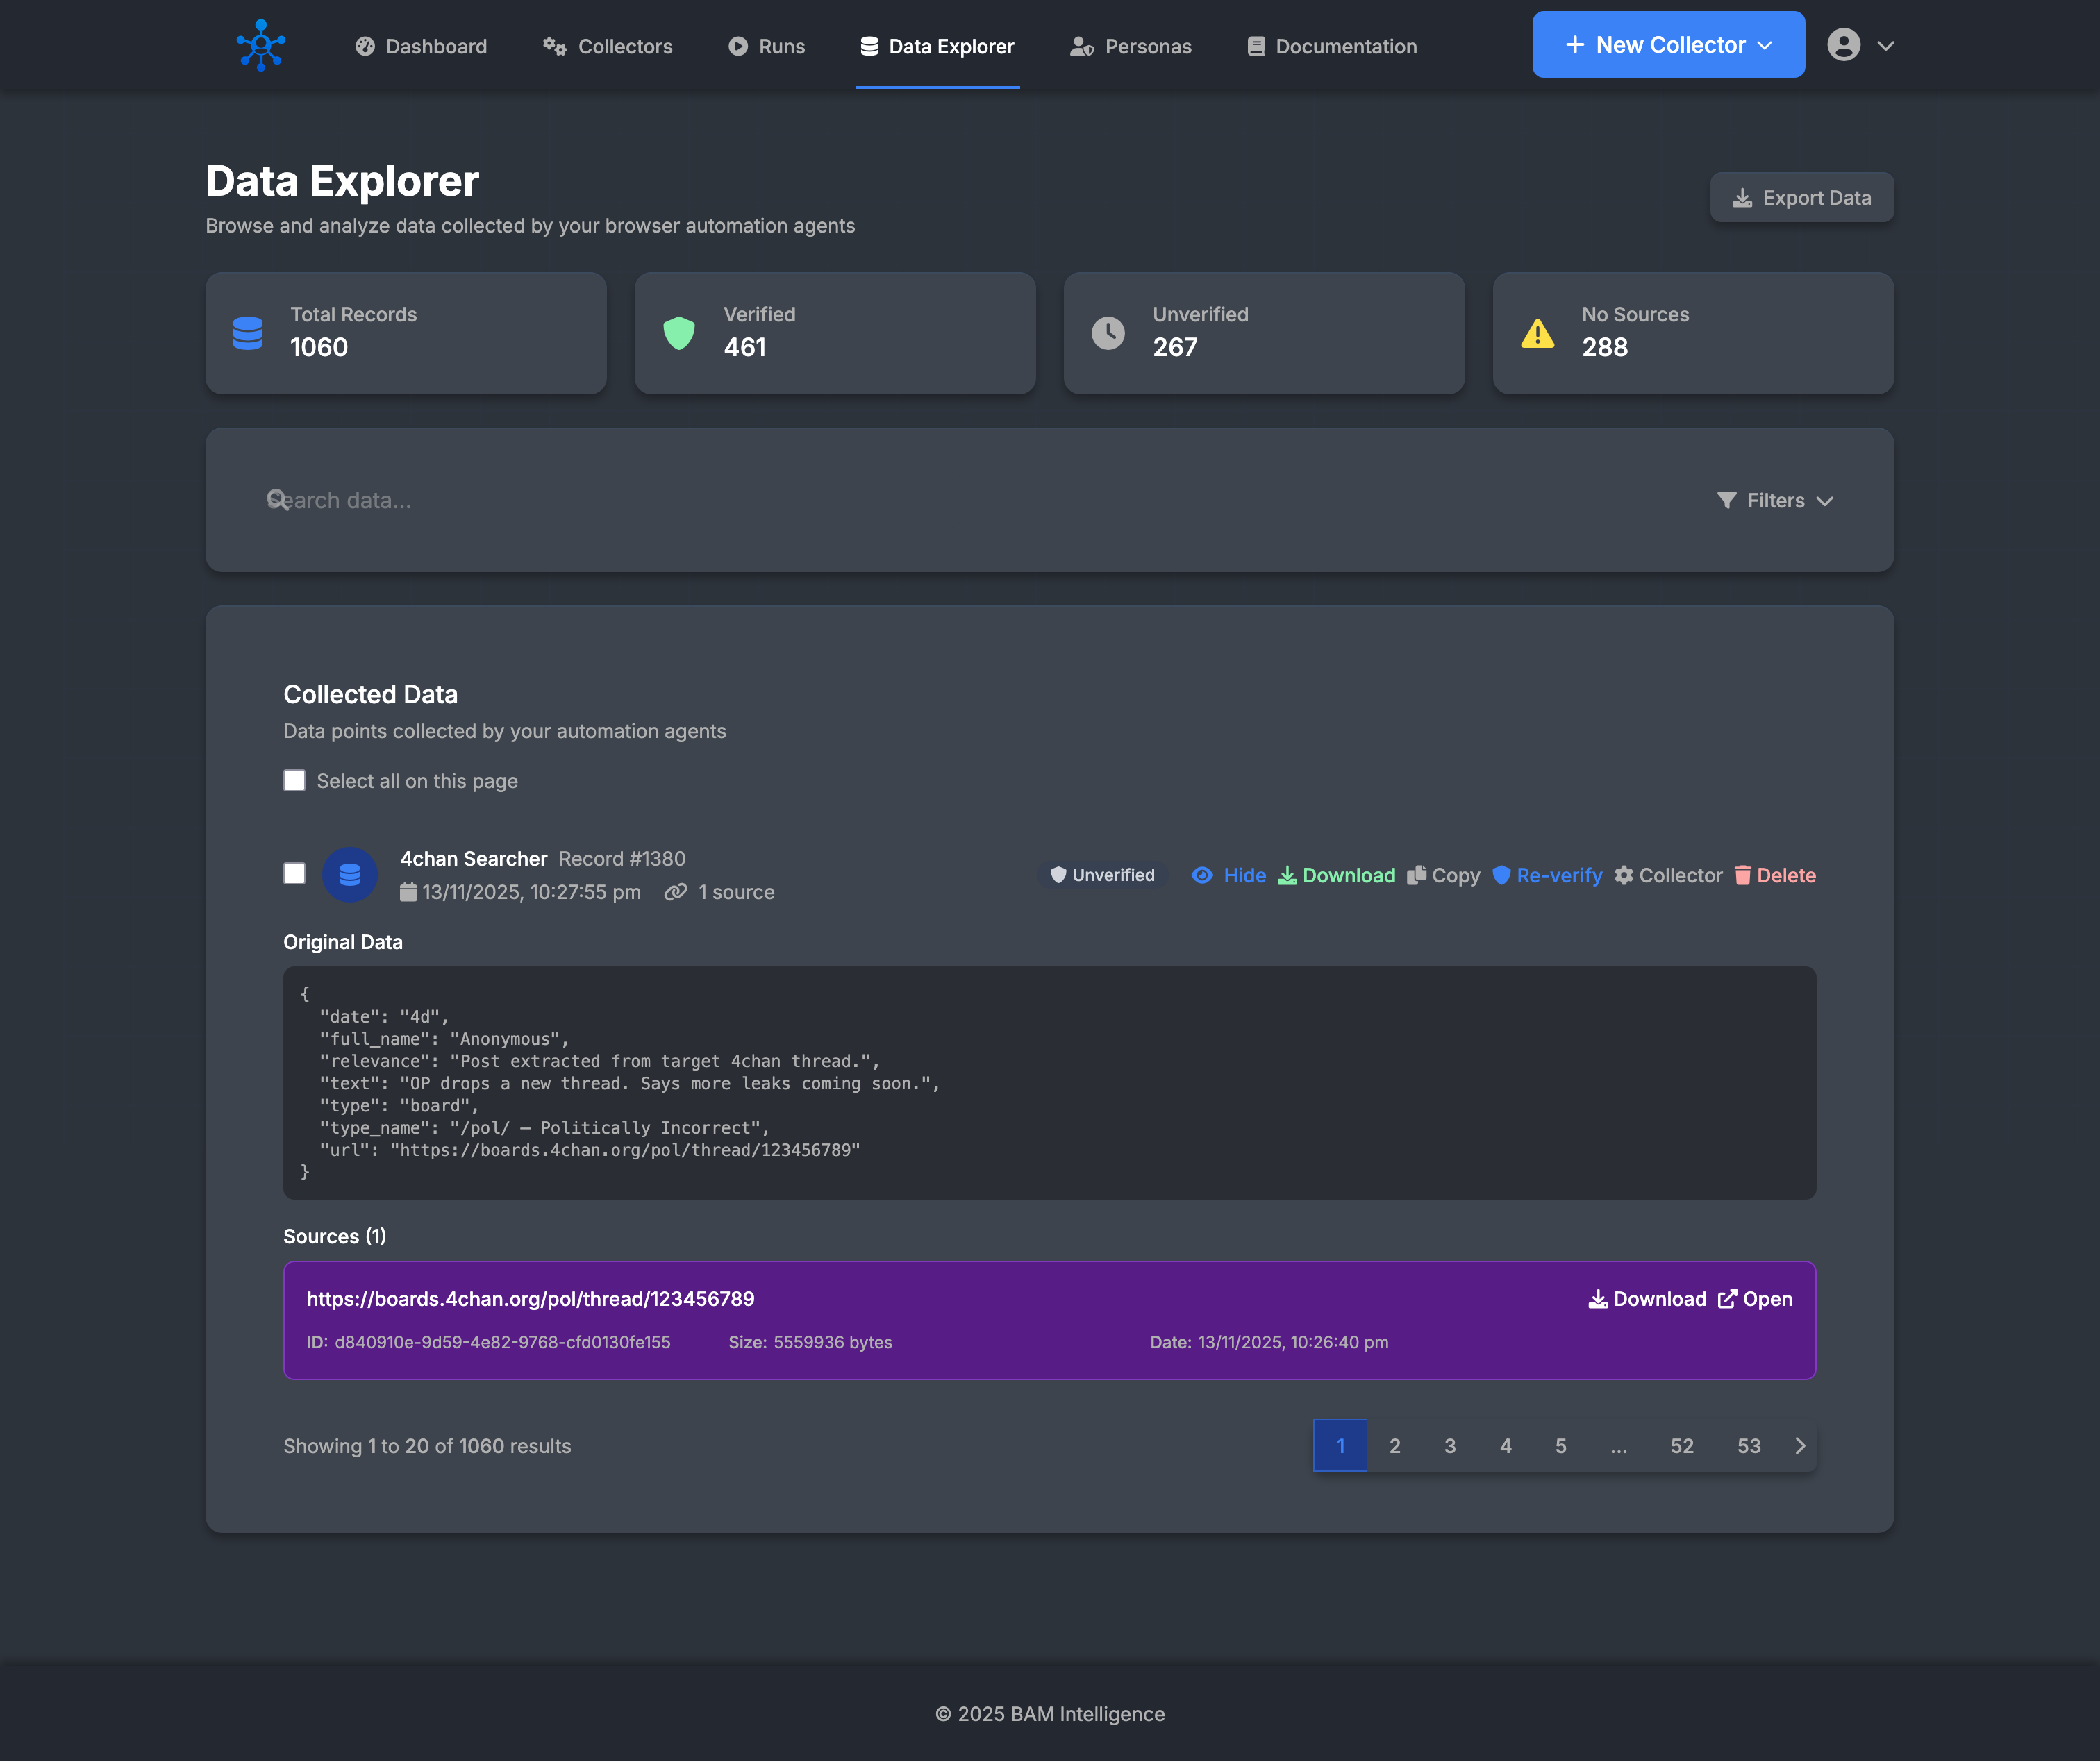Viewport: 2100px width, 1762px height.
Task: Re-verify the 4chan Searcher record
Action: tap(1548, 875)
